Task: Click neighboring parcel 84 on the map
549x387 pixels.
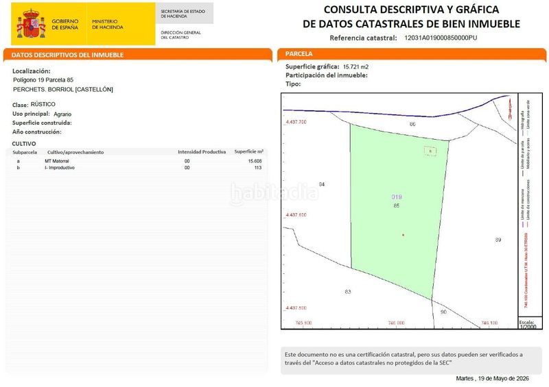Action: click(322, 184)
